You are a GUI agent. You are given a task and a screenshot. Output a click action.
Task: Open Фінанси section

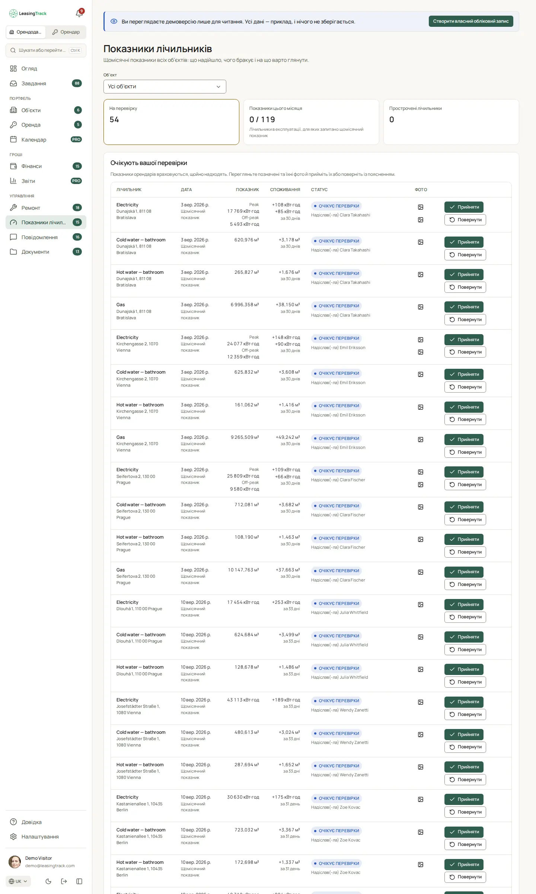pyautogui.click(x=46, y=166)
